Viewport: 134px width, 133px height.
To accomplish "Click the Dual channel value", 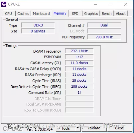I will coord(104,25).
